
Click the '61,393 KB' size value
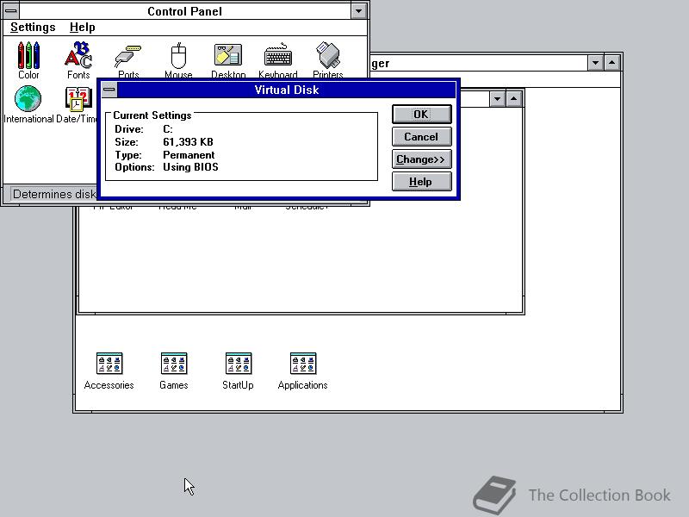click(x=188, y=142)
